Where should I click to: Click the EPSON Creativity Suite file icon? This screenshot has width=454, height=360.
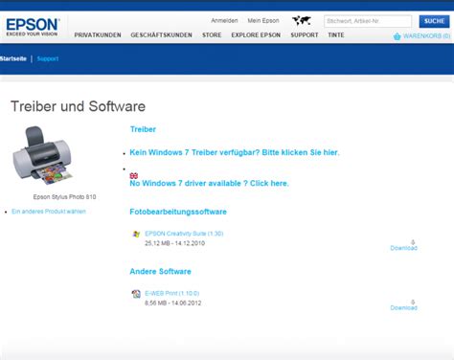point(136,234)
